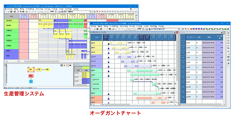
Task: Click 品目 column header in order table
Action: click(199, 37)
